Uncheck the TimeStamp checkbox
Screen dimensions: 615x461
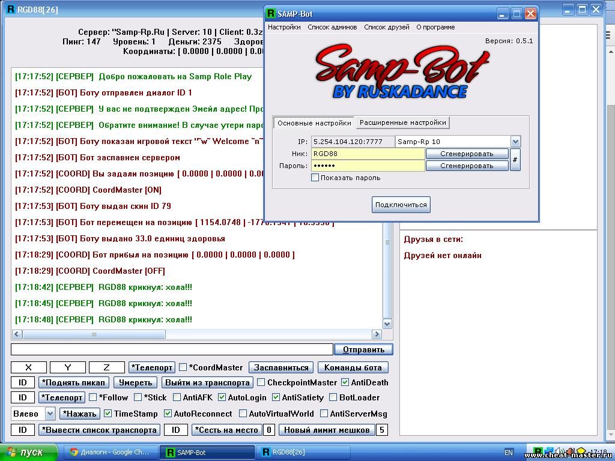108,414
